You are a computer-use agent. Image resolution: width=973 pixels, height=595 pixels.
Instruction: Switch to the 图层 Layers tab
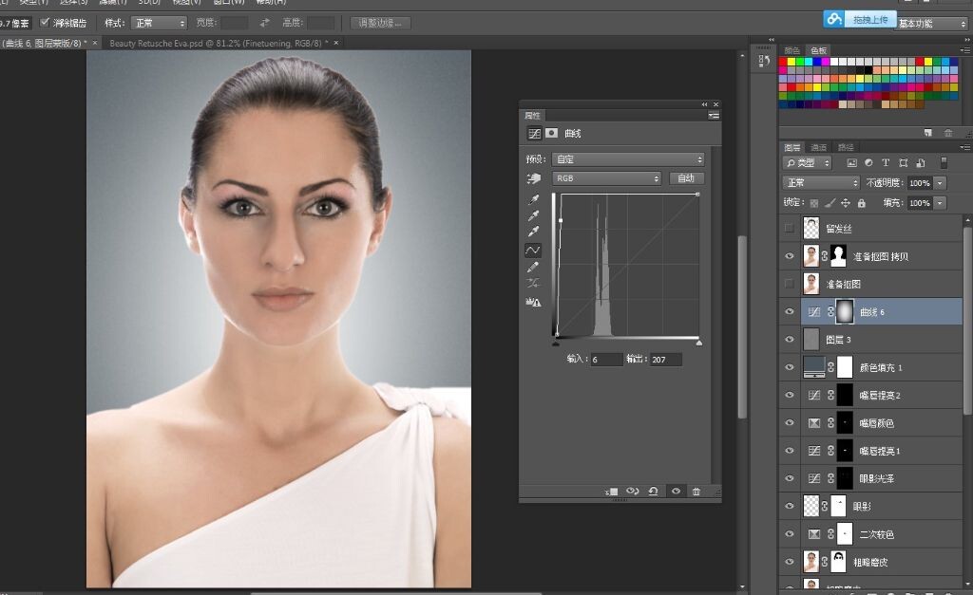coord(792,147)
